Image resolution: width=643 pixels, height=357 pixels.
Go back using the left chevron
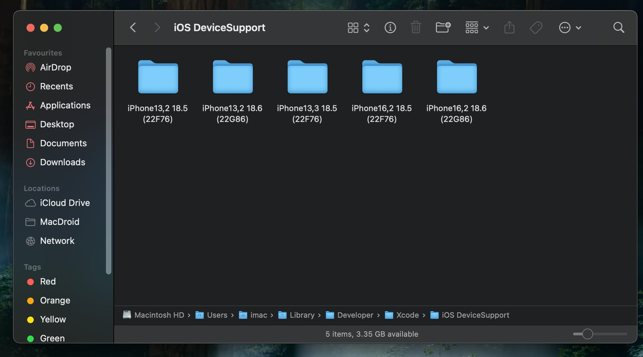(x=133, y=27)
